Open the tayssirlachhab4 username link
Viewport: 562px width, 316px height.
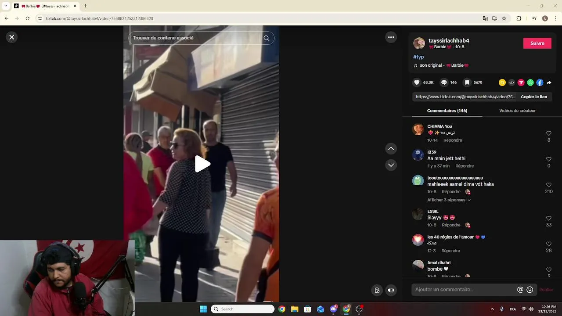point(449,41)
